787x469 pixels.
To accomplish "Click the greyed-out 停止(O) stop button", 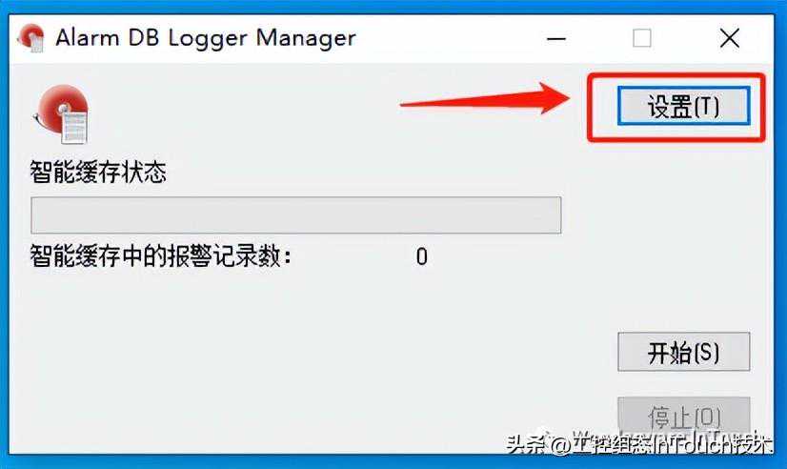I will point(683,416).
